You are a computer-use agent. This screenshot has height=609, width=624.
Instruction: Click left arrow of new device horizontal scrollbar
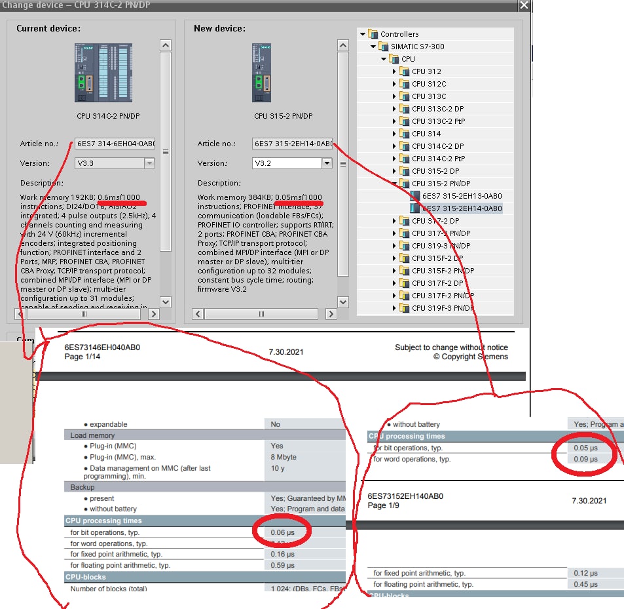click(x=198, y=314)
